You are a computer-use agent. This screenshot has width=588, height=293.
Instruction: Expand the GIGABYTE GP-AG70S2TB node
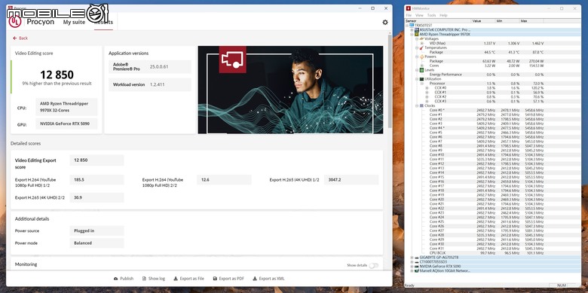412,258
